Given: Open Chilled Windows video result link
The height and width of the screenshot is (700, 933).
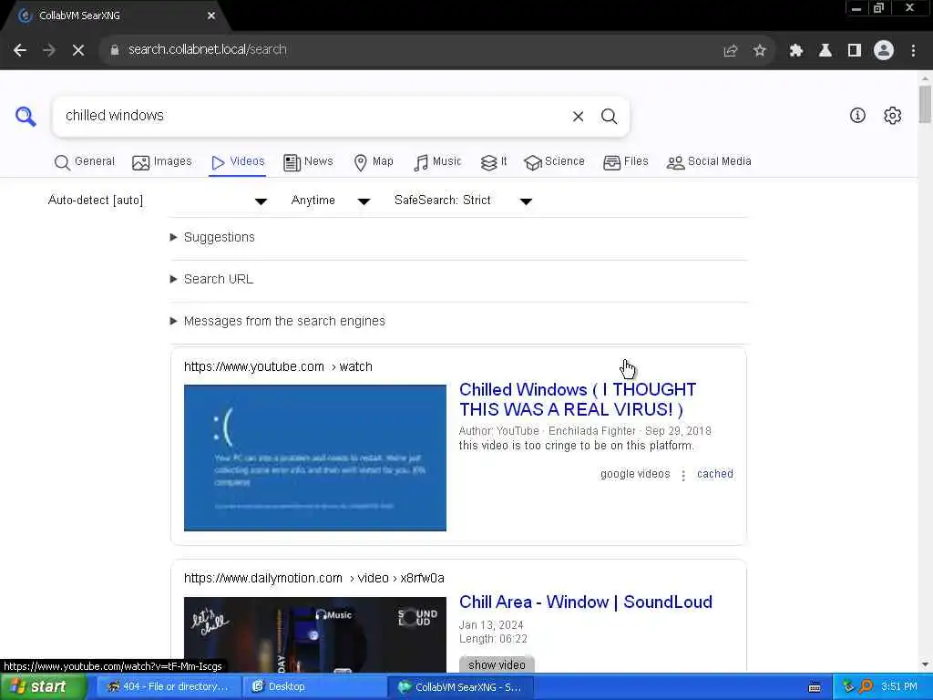Looking at the screenshot, I should pyautogui.click(x=577, y=399).
